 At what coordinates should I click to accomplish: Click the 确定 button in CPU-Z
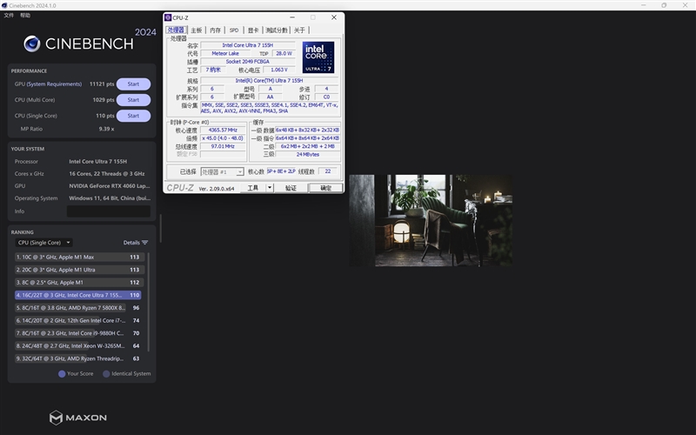click(x=325, y=188)
